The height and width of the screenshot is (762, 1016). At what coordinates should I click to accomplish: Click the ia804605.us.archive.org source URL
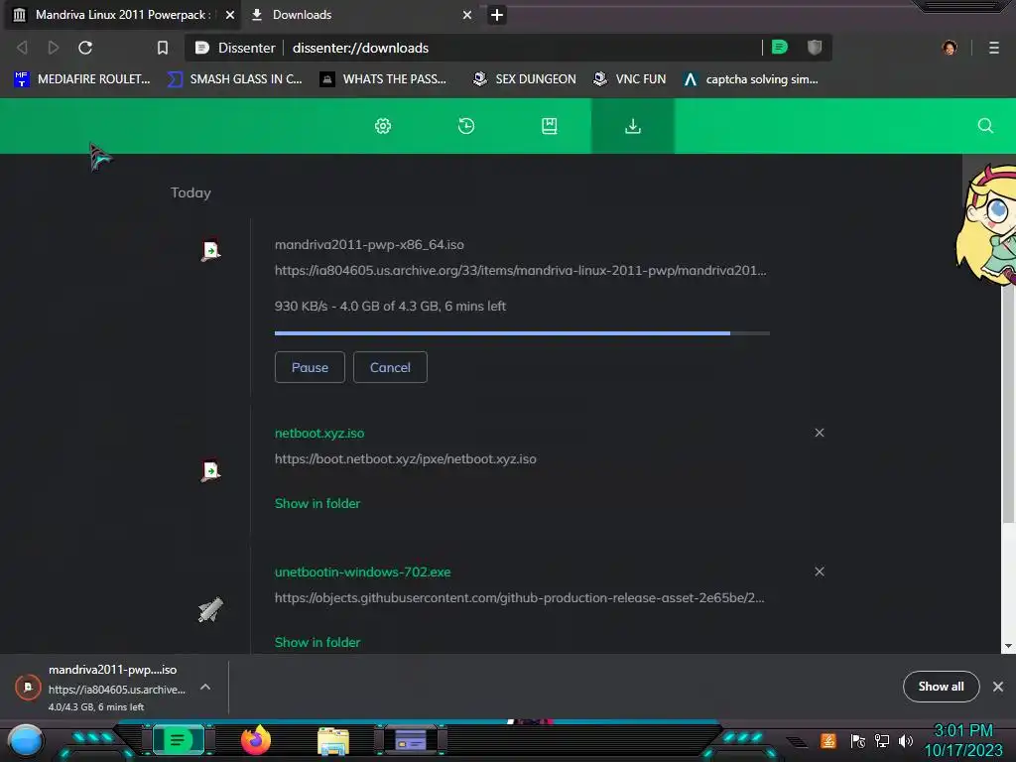(x=520, y=270)
